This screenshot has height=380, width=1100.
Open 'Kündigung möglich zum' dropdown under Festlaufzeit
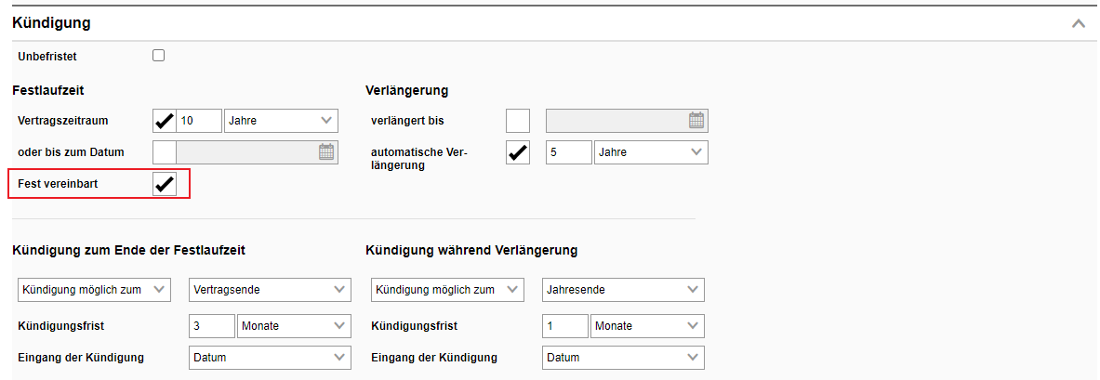pyautogui.click(x=94, y=290)
